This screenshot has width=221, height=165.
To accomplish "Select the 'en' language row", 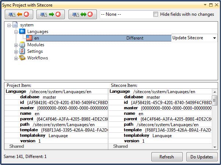I will point(99,38).
